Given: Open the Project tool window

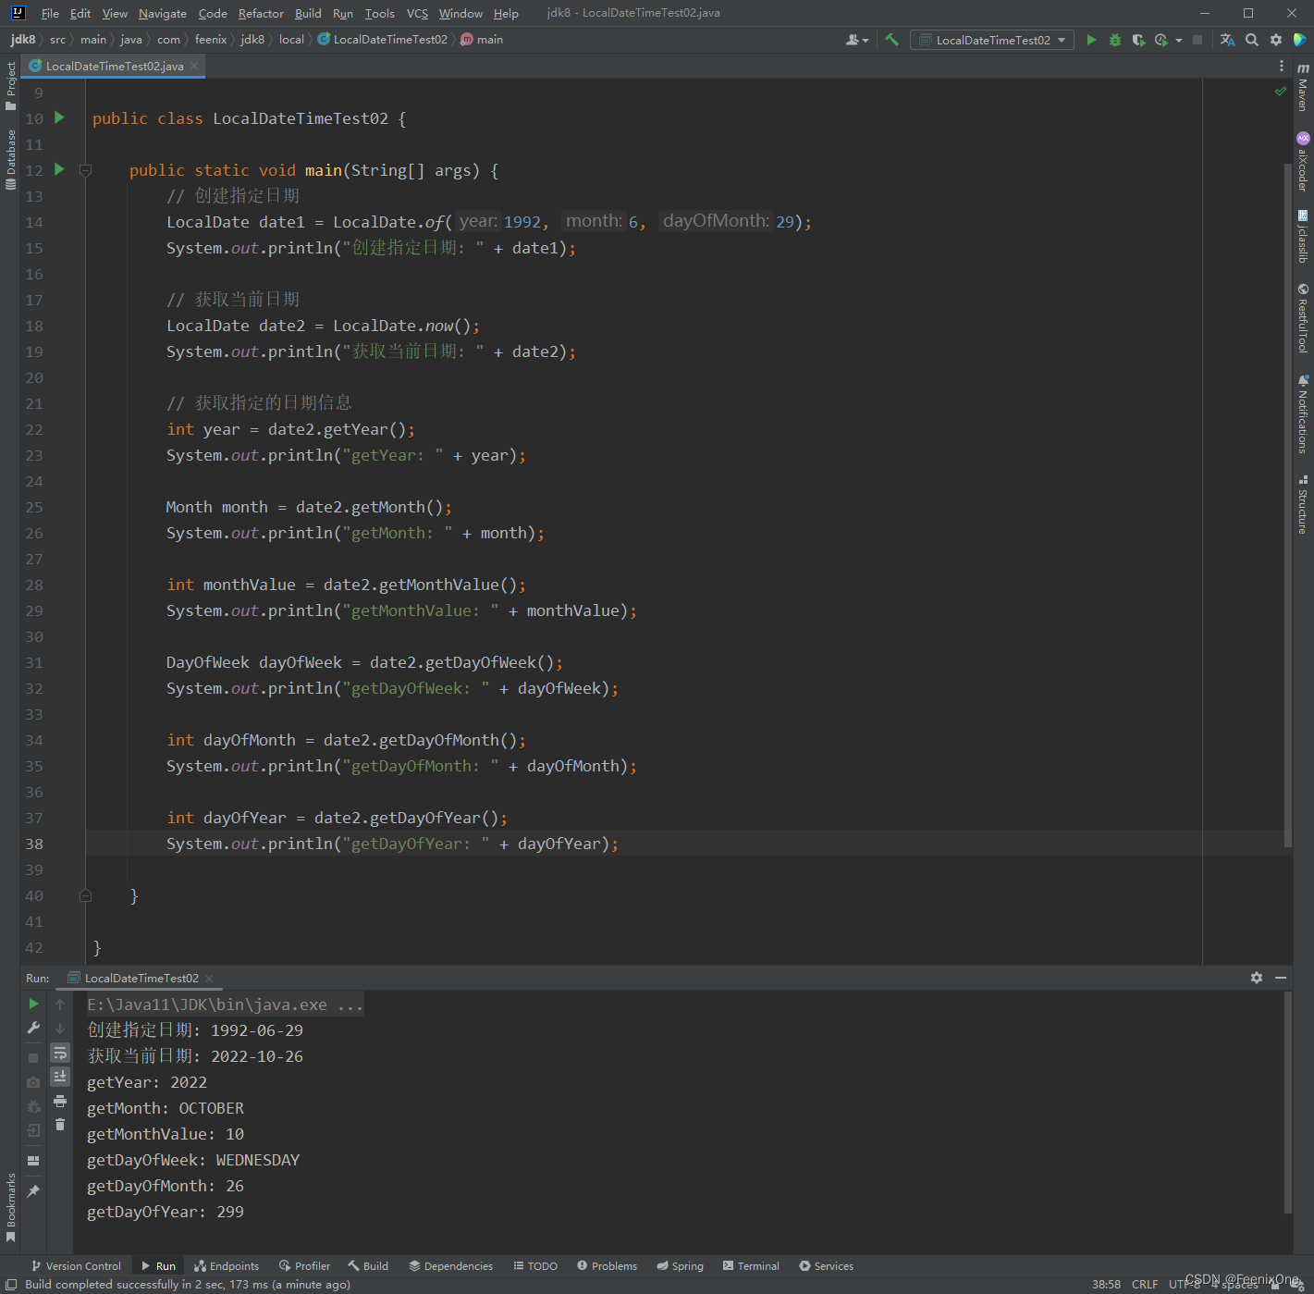Looking at the screenshot, I should (x=10, y=86).
